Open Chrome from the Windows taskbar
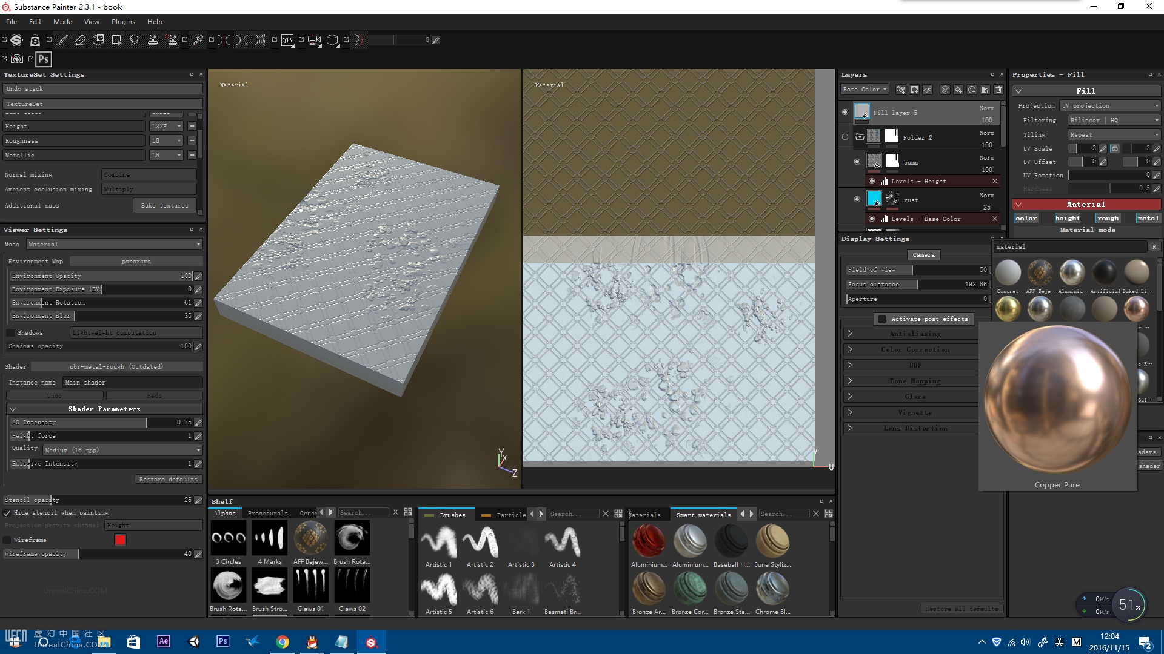Viewport: 1164px width, 654px height. pyautogui.click(x=282, y=641)
